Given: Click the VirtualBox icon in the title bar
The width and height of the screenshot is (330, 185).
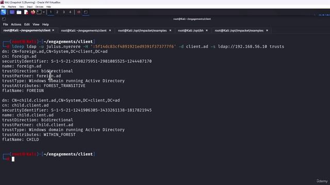Looking at the screenshot, I should point(2,2).
